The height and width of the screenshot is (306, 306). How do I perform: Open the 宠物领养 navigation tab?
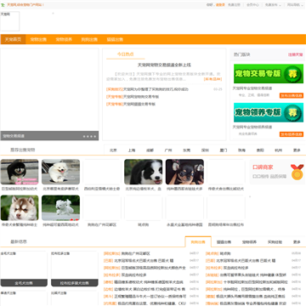pyautogui.click(x=64, y=39)
